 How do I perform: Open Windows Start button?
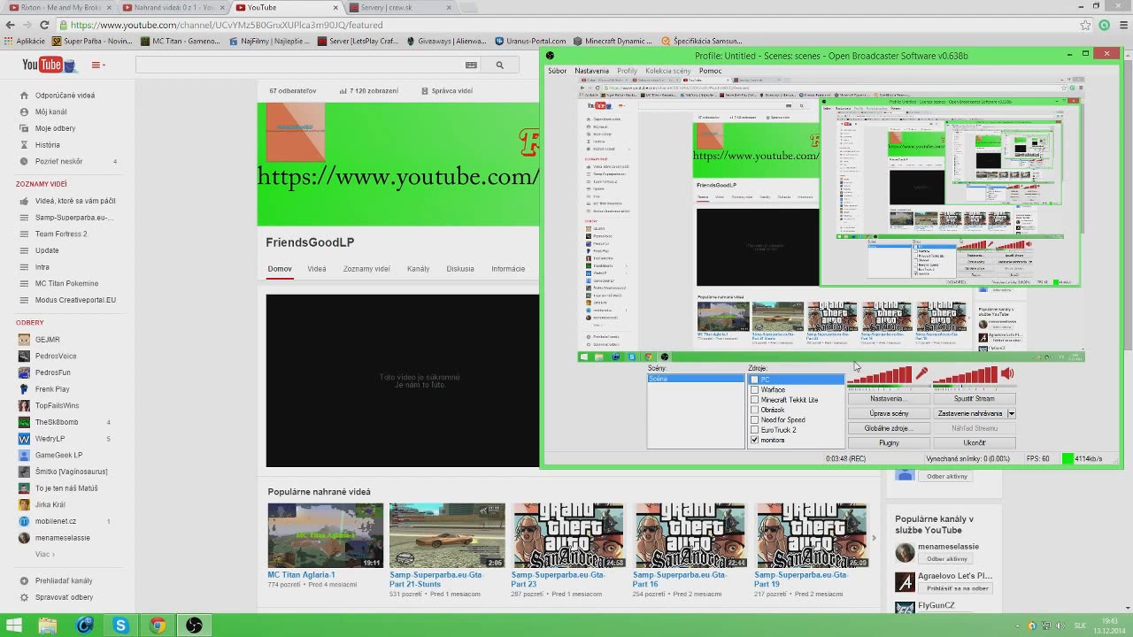pos(14,625)
